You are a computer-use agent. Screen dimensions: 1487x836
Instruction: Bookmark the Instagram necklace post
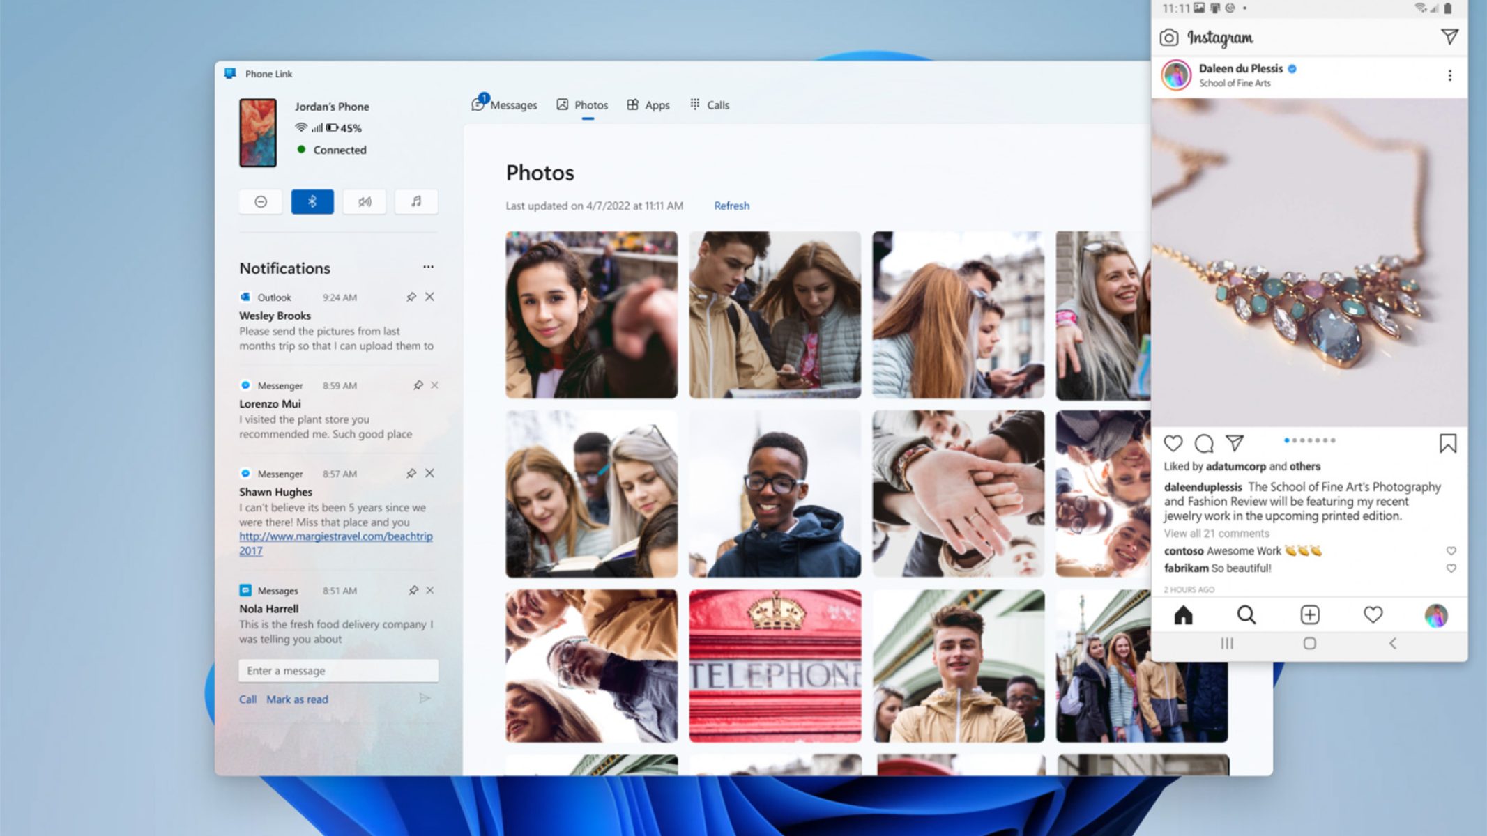(x=1447, y=444)
